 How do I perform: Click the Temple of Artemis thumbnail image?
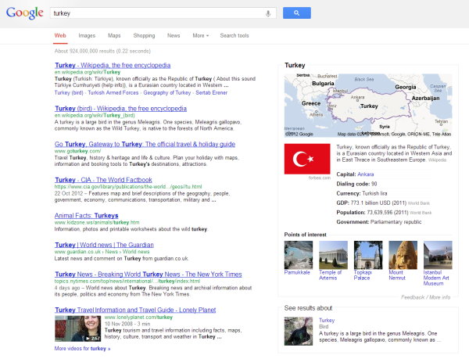tap(333, 255)
